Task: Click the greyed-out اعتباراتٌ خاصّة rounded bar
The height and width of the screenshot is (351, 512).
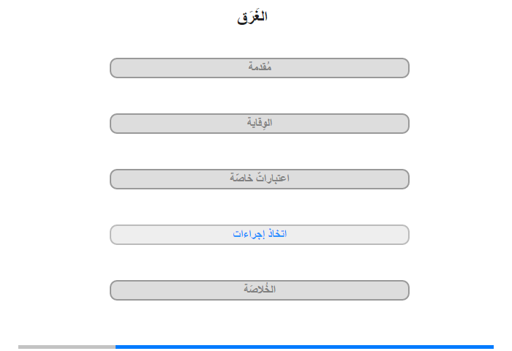Action: (x=259, y=179)
